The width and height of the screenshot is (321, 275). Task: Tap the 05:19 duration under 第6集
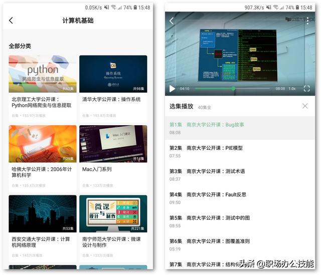point(175,249)
